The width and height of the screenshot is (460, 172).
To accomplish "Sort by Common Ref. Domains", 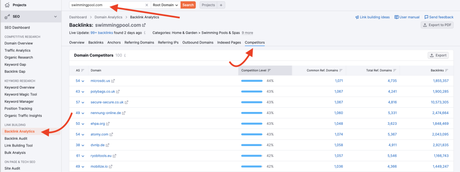I will pos(341,71).
